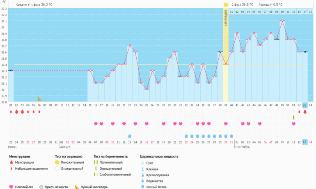Viewport: 316px width, 189px height.
Task: Click the intercourse heart on cycle day 39
Action: (226, 124)
